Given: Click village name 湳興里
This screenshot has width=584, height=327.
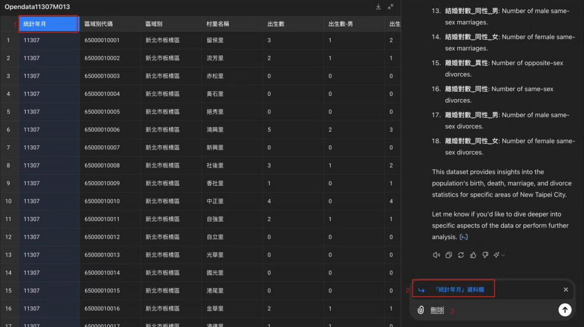Looking at the screenshot, I should 215,129.
